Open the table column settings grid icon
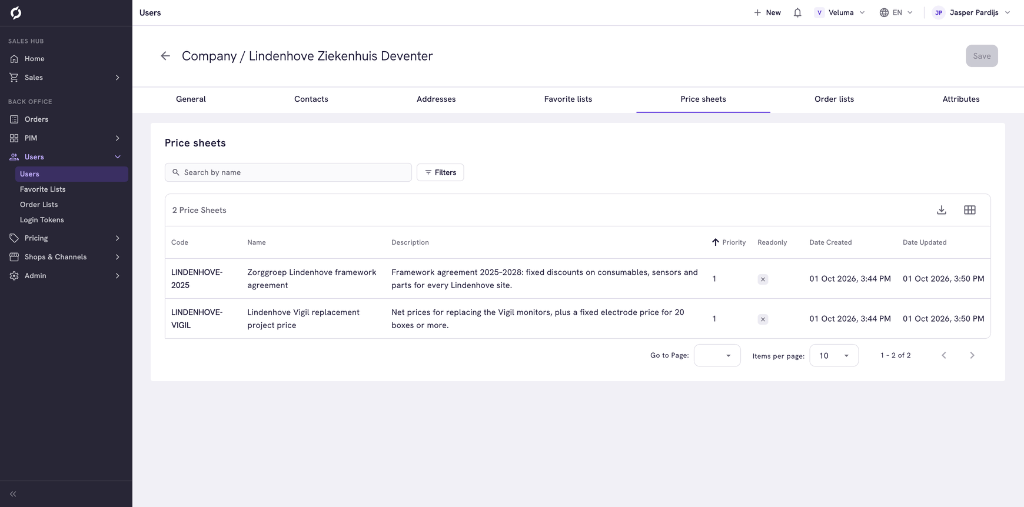 pos(970,210)
